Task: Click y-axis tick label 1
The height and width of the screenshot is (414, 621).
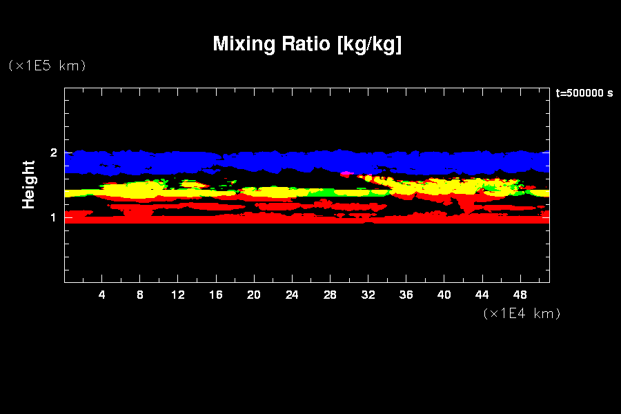Action: click(54, 217)
